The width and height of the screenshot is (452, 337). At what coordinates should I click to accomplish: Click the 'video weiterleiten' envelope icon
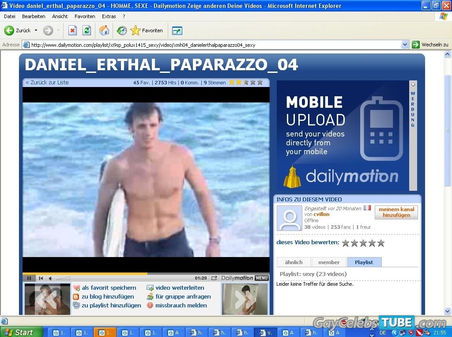point(150,288)
